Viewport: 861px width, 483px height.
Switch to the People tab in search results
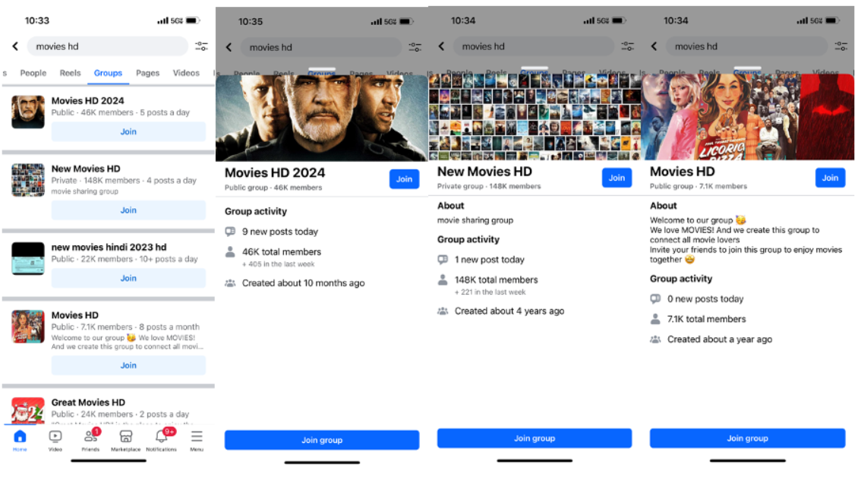[33, 73]
